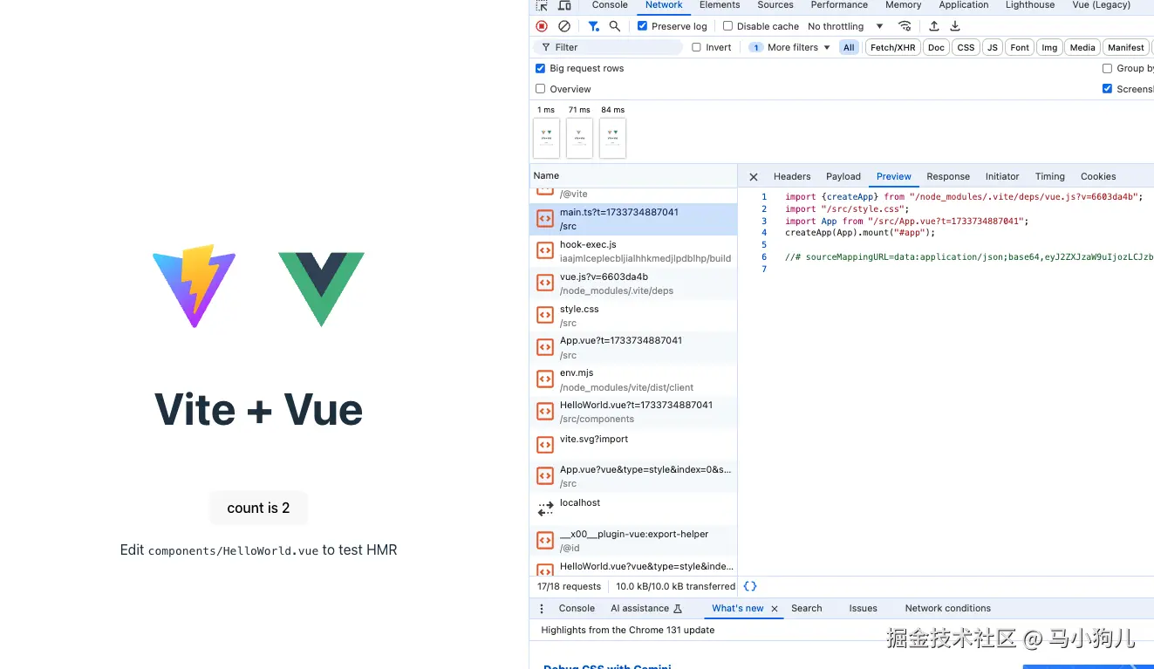The height and width of the screenshot is (669, 1154).
Task: Clear the network log
Action: click(x=564, y=26)
